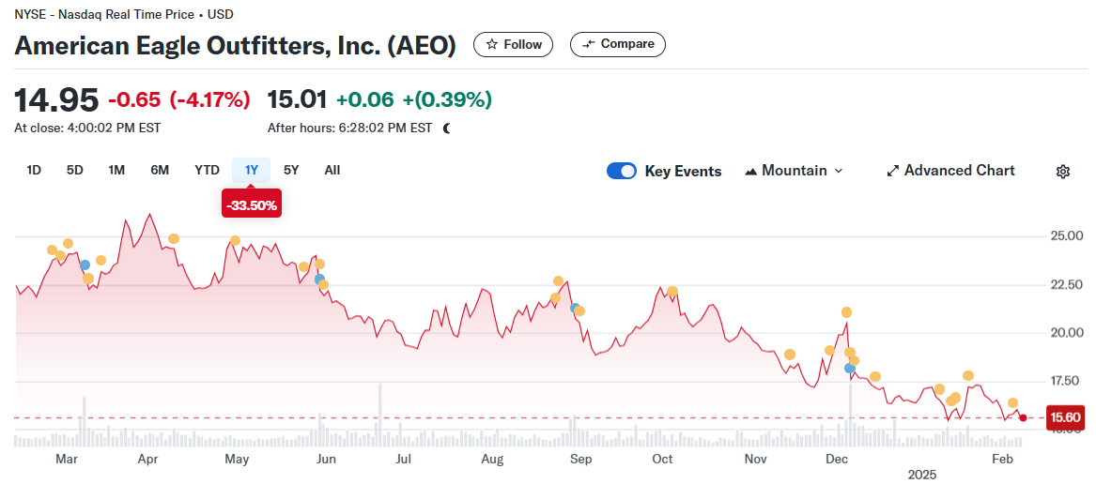1096x484 pixels.
Task: Click the red current price dot on chart
Action: [1024, 417]
